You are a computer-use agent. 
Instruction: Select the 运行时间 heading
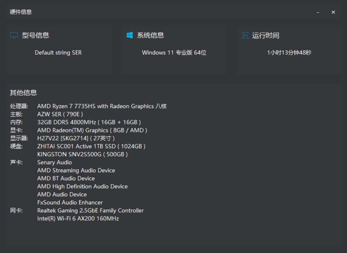coord(266,35)
